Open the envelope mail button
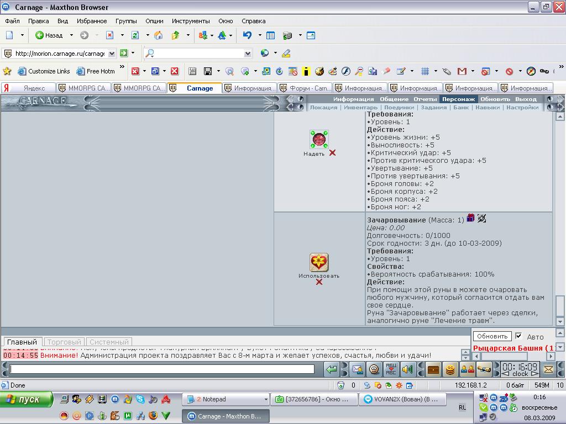Image resolution: width=566 pixels, height=424 pixels. (548, 369)
